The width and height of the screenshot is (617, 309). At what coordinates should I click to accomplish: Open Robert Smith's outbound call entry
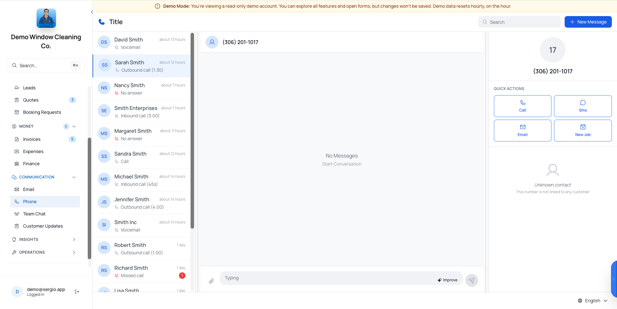click(141, 249)
